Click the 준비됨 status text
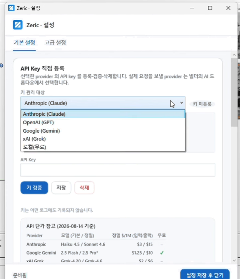240x279 pixels. [20, 275]
